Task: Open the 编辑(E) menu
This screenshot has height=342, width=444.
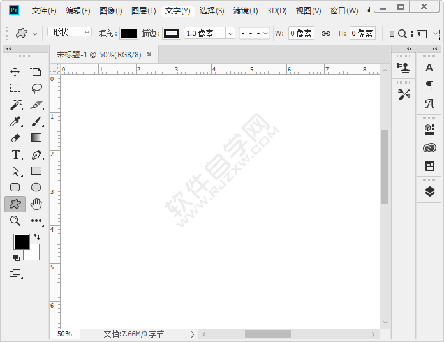Action: point(78,11)
